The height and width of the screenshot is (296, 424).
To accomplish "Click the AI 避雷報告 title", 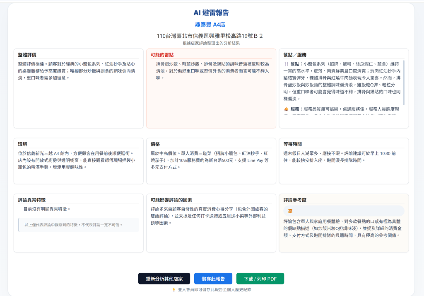I will coord(211,13).
